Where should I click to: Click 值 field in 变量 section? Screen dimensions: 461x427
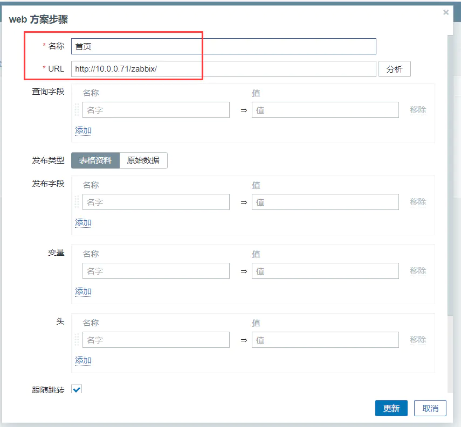click(325, 271)
